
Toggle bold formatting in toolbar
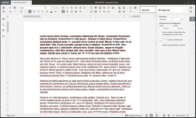22,12
